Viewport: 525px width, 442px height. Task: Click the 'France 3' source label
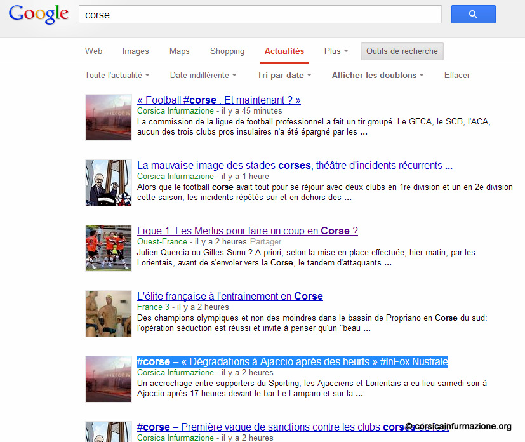(x=153, y=307)
